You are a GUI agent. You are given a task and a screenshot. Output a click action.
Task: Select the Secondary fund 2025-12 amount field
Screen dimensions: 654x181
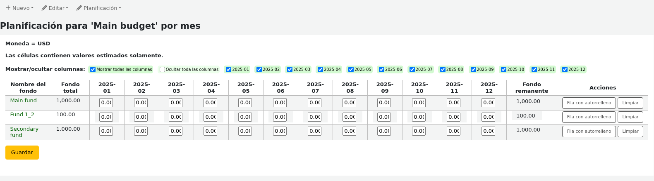pos(489,131)
